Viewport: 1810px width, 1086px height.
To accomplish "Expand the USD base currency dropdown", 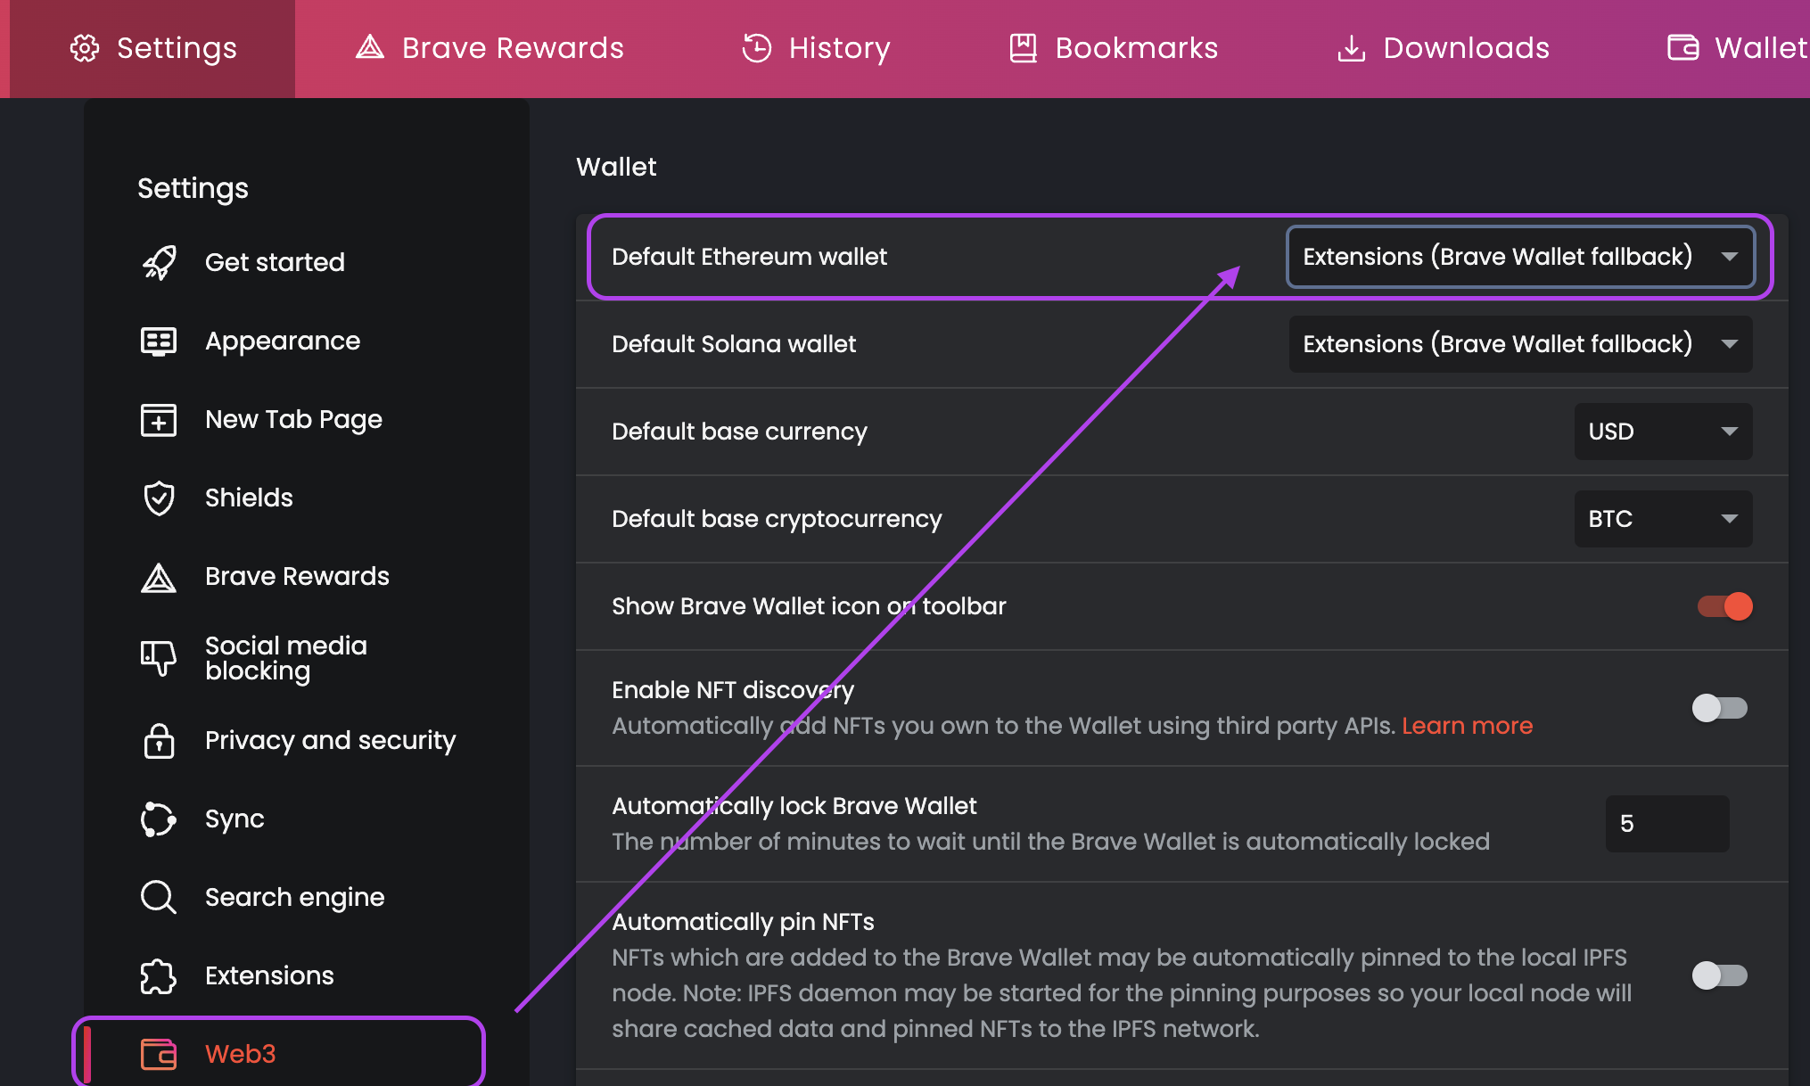I will click(x=1663, y=432).
